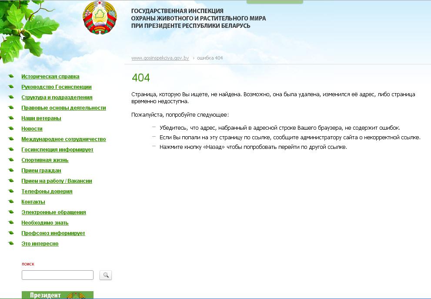Viewport: 431px width, 299px height.
Task: Go to Структура и подразделения
Action: pos(57,97)
